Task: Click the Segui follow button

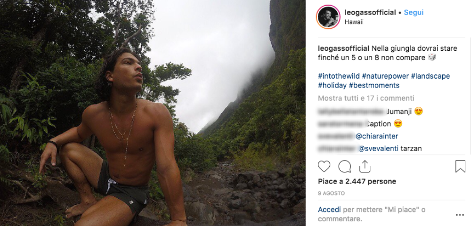Action: click(414, 13)
